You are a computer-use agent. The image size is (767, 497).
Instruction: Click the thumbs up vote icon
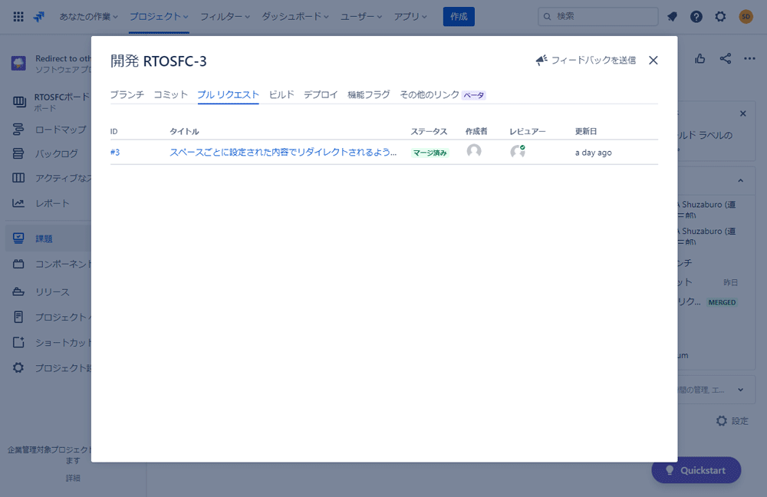point(700,59)
